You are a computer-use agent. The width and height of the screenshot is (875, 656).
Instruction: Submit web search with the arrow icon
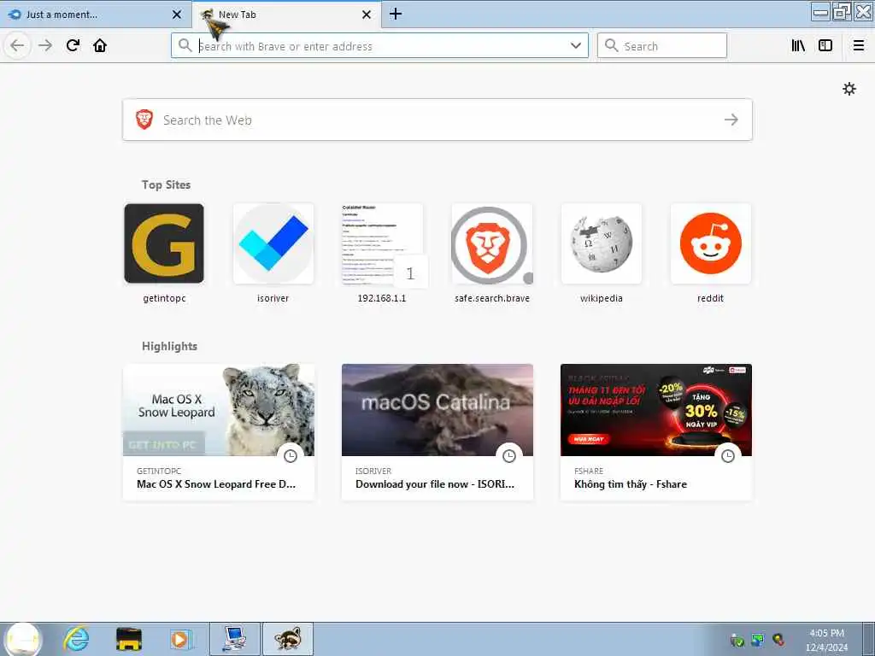[x=731, y=120]
